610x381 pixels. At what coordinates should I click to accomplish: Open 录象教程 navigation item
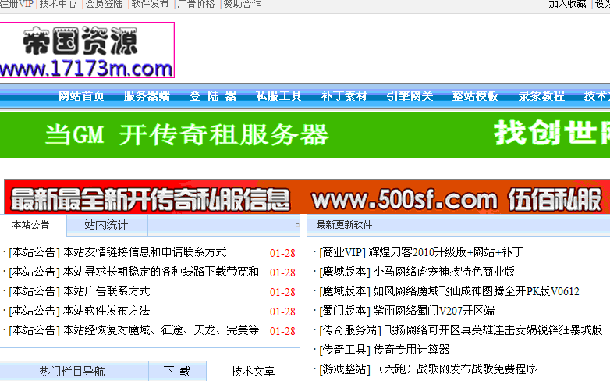pyautogui.click(x=541, y=96)
